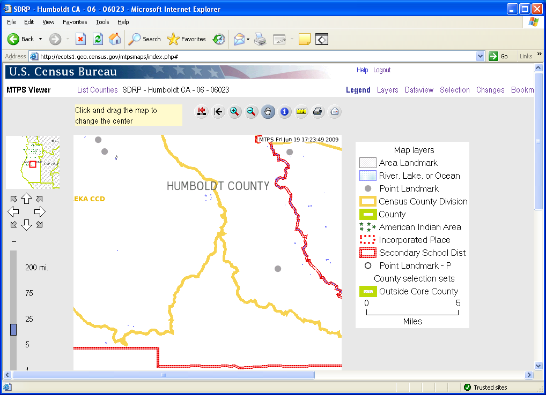546x395 pixels.
Task: Select the zoom out magnifier tool
Action: (251, 111)
